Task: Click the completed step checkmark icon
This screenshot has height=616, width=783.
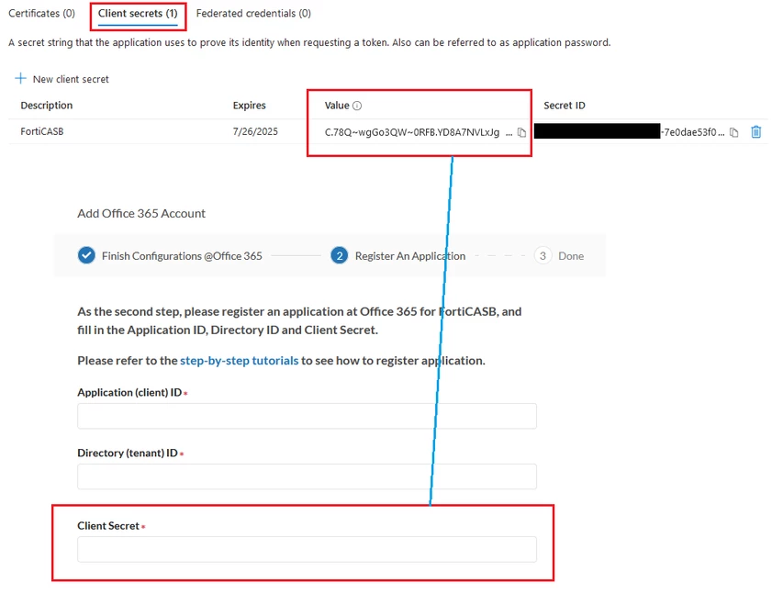Action: [x=86, y=255]
